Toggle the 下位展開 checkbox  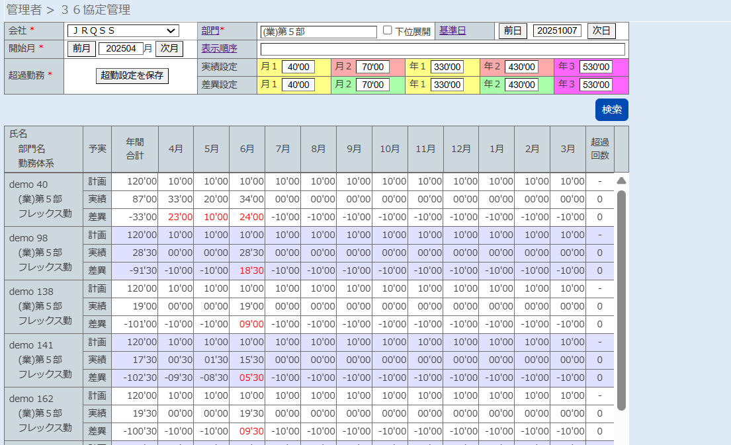click(x=388, y=31)
